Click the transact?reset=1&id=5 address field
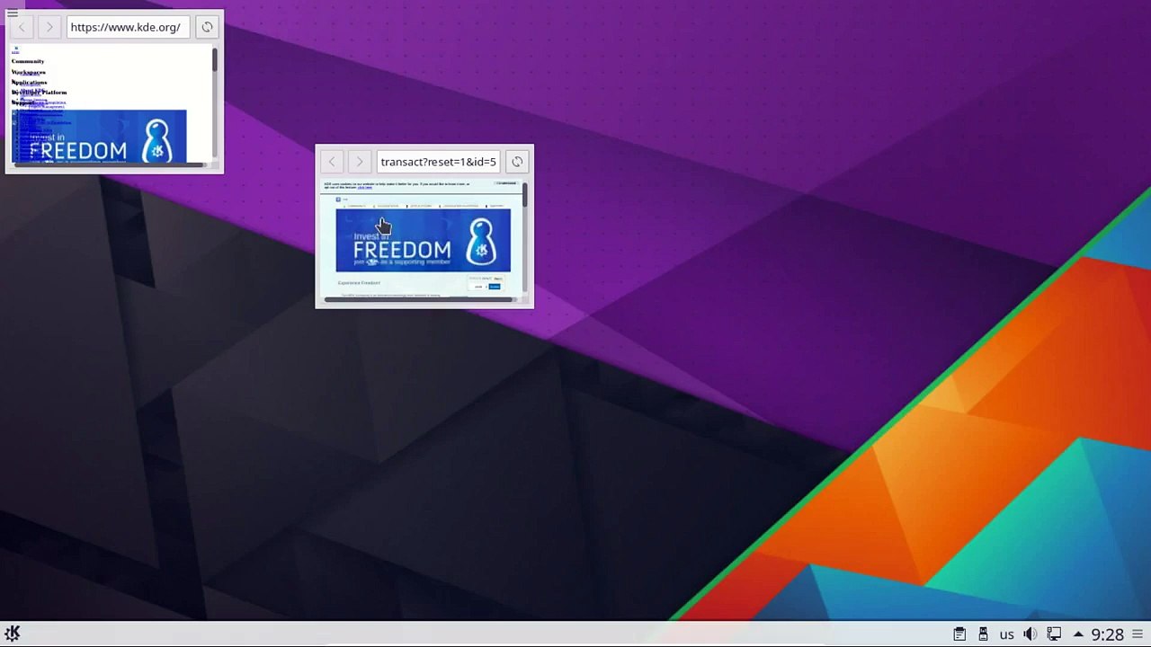The image size is (1151, 647). click(x=438, y=162)
